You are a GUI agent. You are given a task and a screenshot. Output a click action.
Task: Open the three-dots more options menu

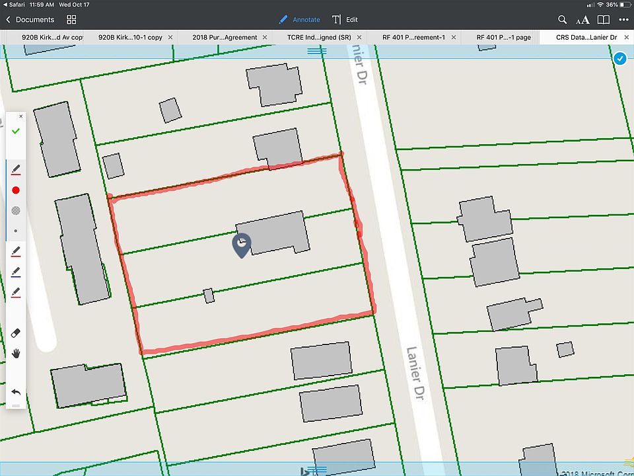pos(624,20)
